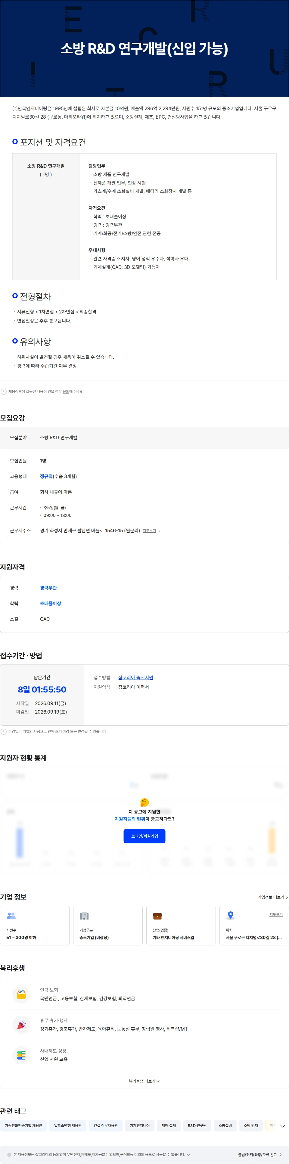Click the 사원수 people icon
This screenshot has width=289, height=1164.
point(11,916)
